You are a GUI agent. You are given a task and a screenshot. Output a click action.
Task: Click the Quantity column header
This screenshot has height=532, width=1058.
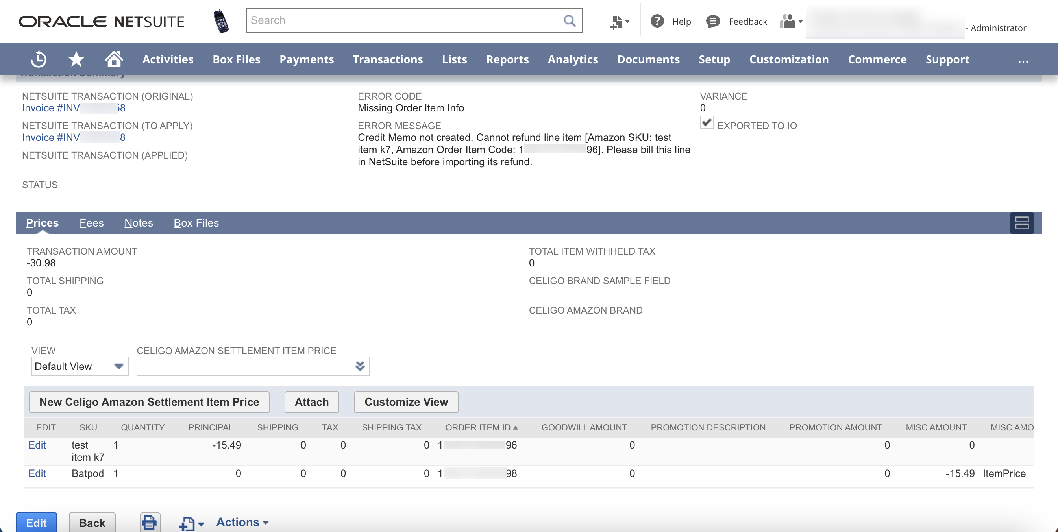pyautogui.click(x=142, y=427)
